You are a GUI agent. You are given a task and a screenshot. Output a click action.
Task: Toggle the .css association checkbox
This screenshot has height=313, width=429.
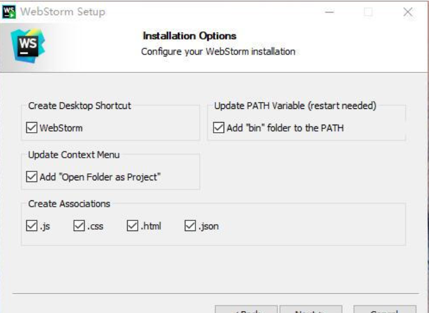tap(79, 226)
